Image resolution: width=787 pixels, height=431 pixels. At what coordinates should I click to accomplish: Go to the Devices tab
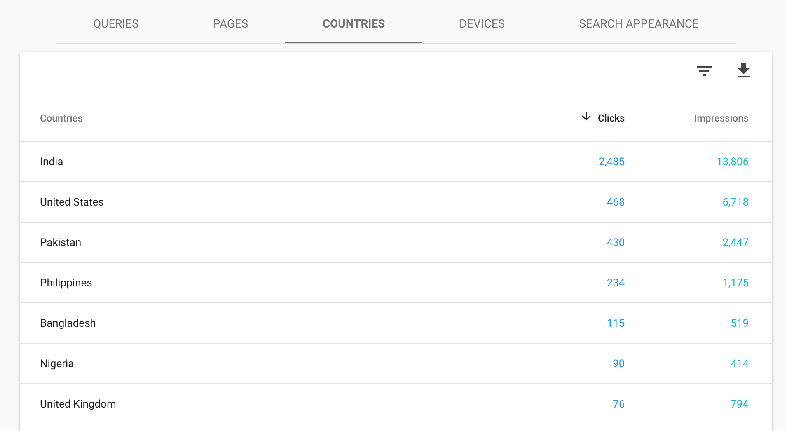[x=482, y=24]
